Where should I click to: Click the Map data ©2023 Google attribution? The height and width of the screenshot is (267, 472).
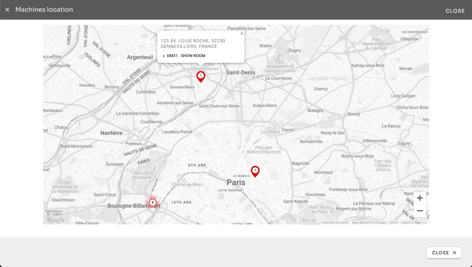click(369, 222)
